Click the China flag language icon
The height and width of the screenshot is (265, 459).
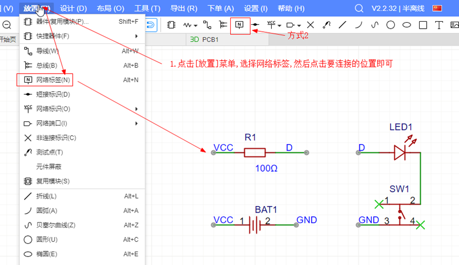pos(437,8)
